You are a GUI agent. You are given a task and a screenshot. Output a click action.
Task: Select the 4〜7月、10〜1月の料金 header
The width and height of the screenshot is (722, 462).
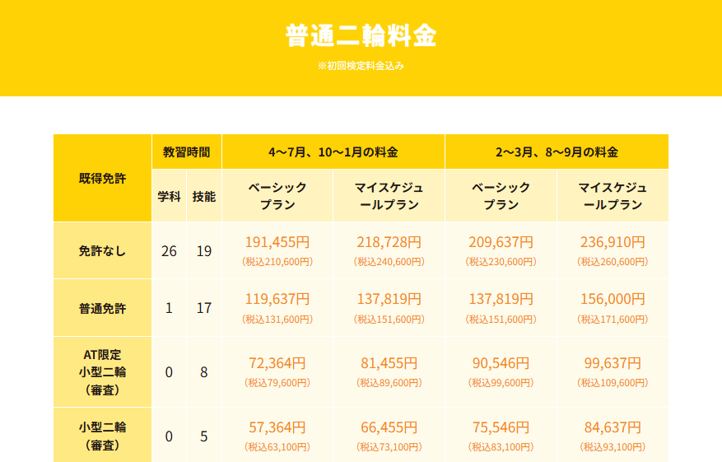(x=333, y=152)
